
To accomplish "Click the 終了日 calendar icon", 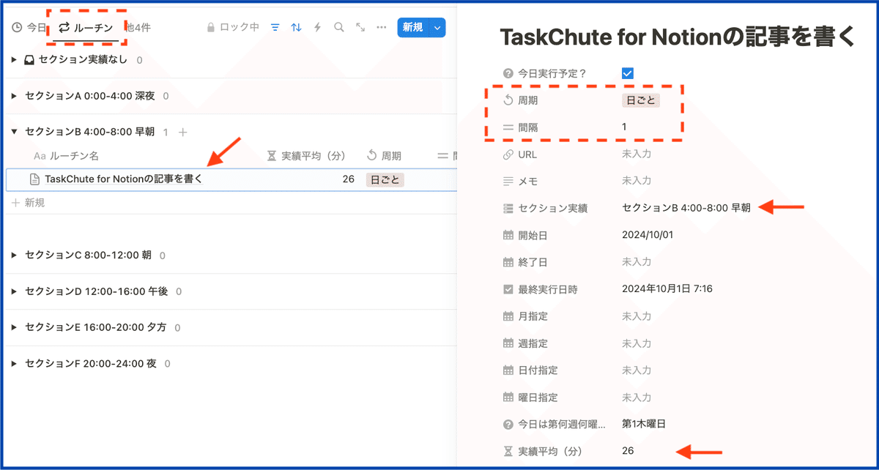I will (x=508, y=262).
